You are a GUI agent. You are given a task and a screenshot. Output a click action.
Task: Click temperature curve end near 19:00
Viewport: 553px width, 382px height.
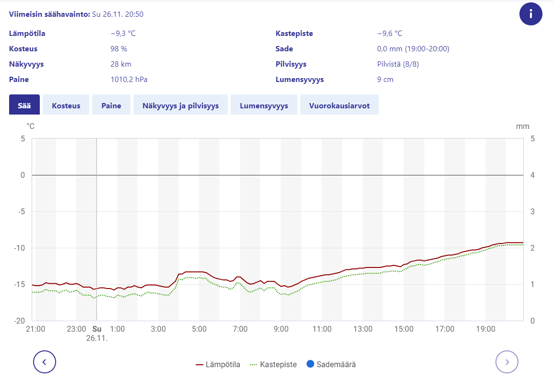486,246
